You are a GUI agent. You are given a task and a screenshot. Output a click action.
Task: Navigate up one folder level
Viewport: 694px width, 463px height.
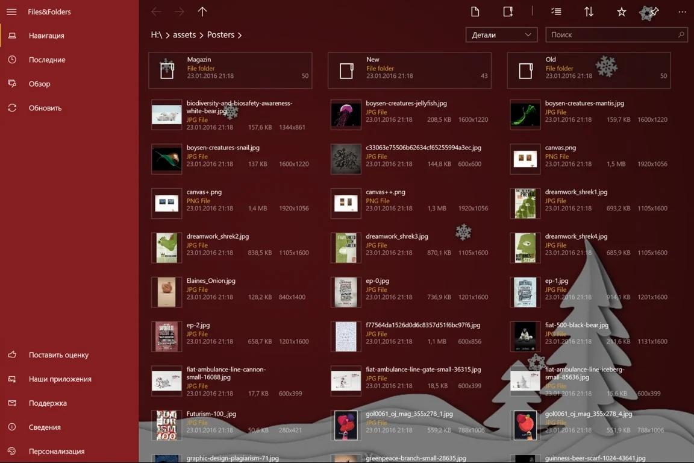point(202,12)
